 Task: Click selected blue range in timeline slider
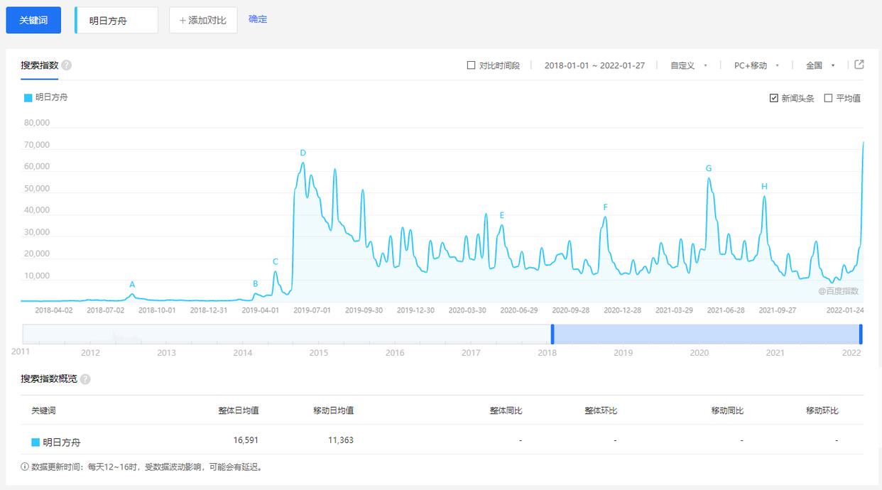coord(707,334)
